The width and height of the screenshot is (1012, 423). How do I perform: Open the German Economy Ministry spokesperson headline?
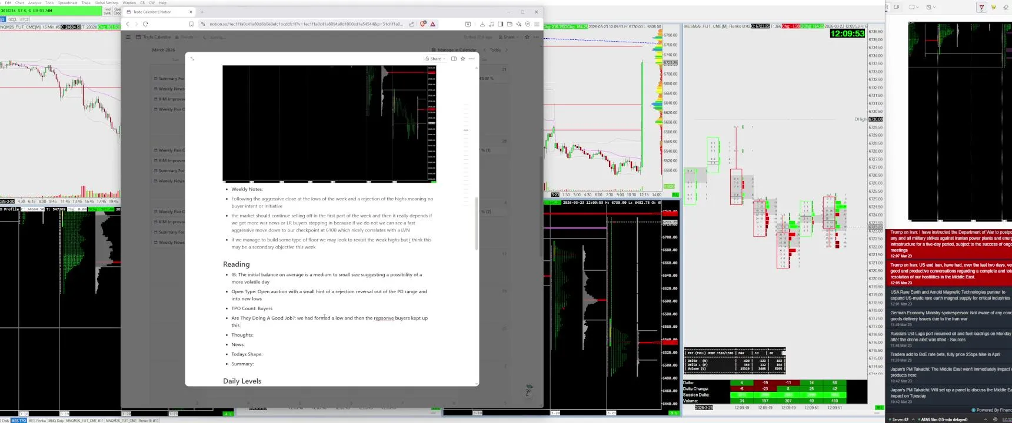click(x=948, y=317)
